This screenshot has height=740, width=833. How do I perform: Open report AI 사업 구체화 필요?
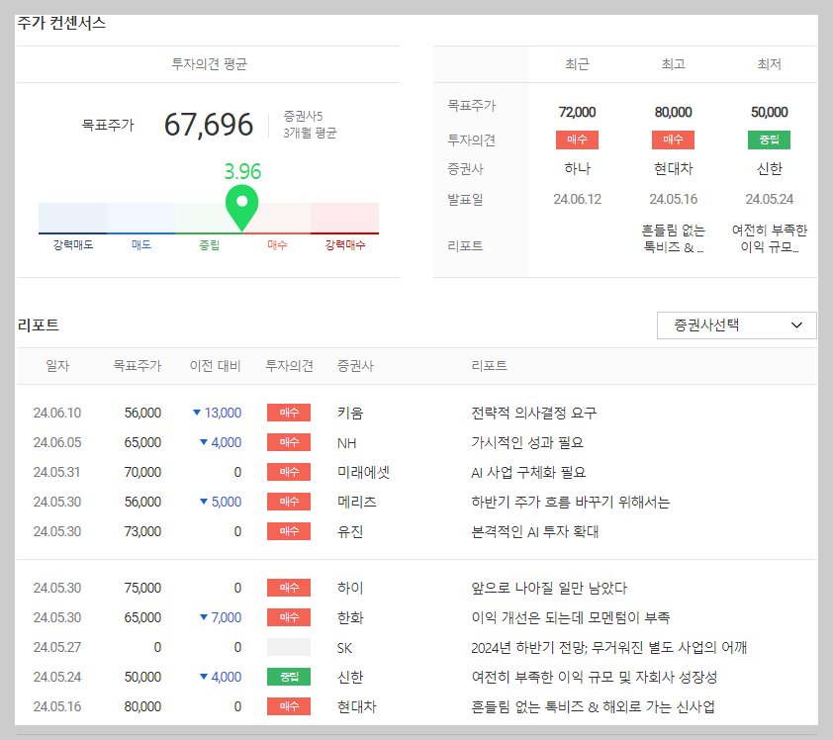pyautogui.click(x=528, y=472)
